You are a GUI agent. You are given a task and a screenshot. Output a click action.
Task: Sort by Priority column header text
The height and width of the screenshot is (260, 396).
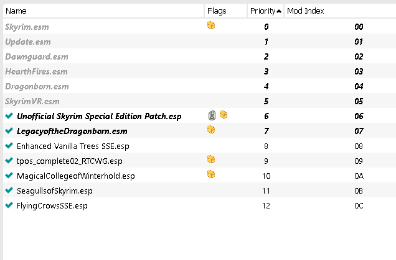point(263,11)
